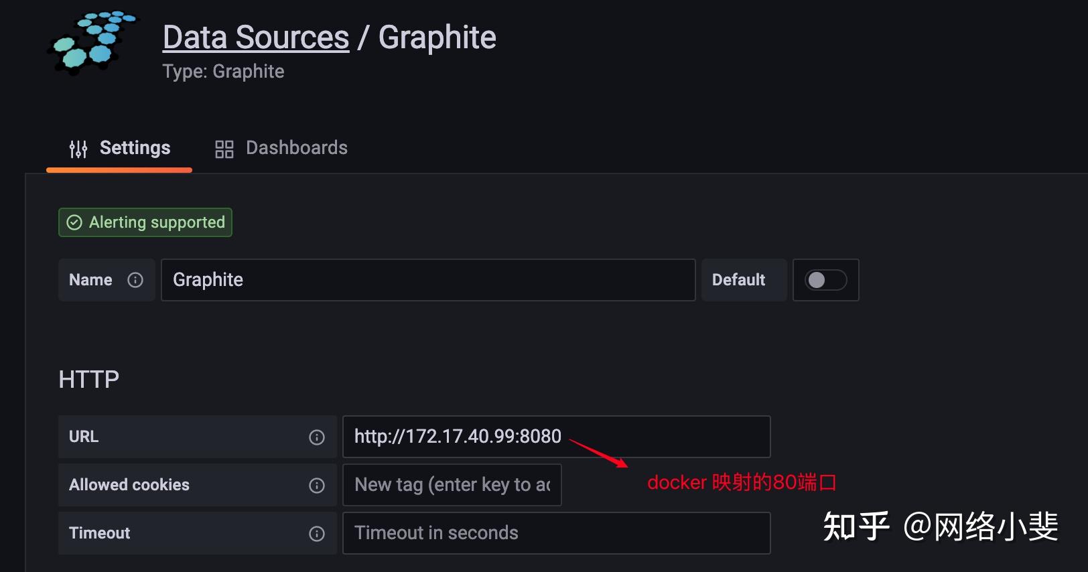
Task: Click the Allowed cookies info icon
Action: coord(317,486)
